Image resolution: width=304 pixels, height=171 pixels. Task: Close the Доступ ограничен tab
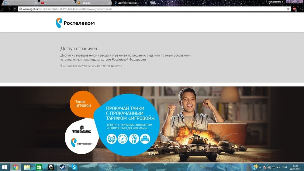pyautogui.click(x=146, y=3)
